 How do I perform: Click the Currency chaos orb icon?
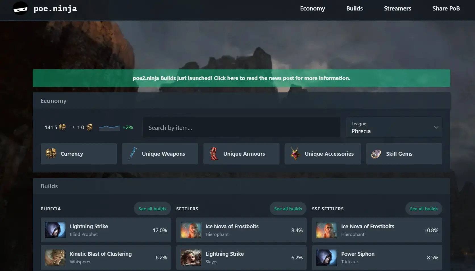[x=51, y=154]
